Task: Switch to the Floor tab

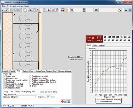Action: coord(31,71)
